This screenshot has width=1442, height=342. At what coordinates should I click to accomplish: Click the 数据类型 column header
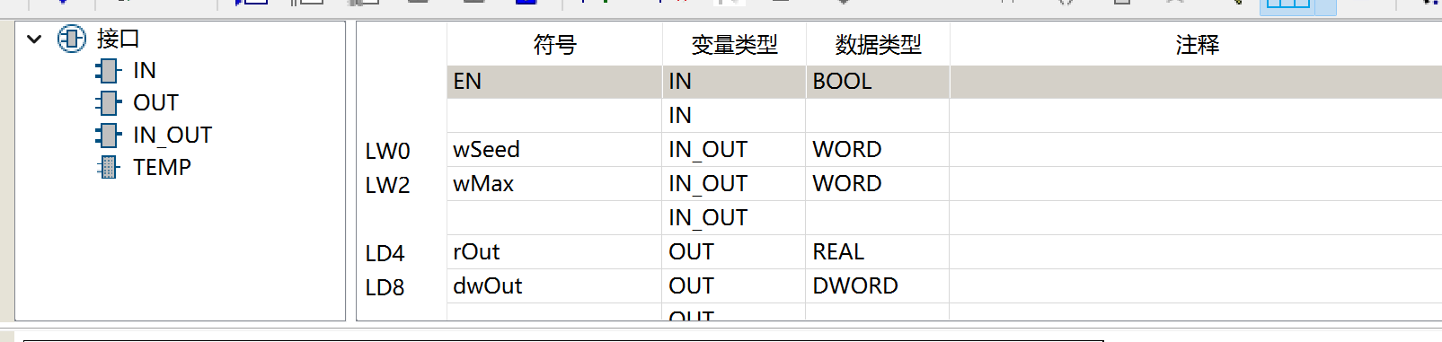click(878, 44)
